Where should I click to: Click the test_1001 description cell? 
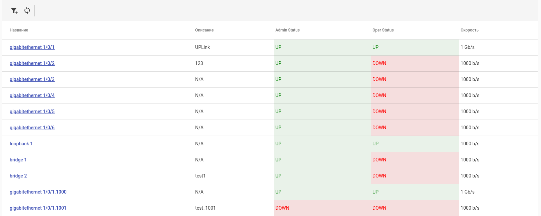[205, 208]
